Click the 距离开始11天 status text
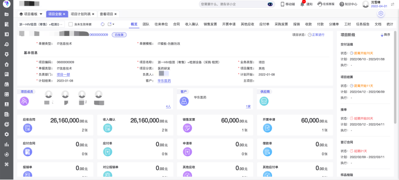The width and height of the screenshot is (399, 180). point(363,85)
